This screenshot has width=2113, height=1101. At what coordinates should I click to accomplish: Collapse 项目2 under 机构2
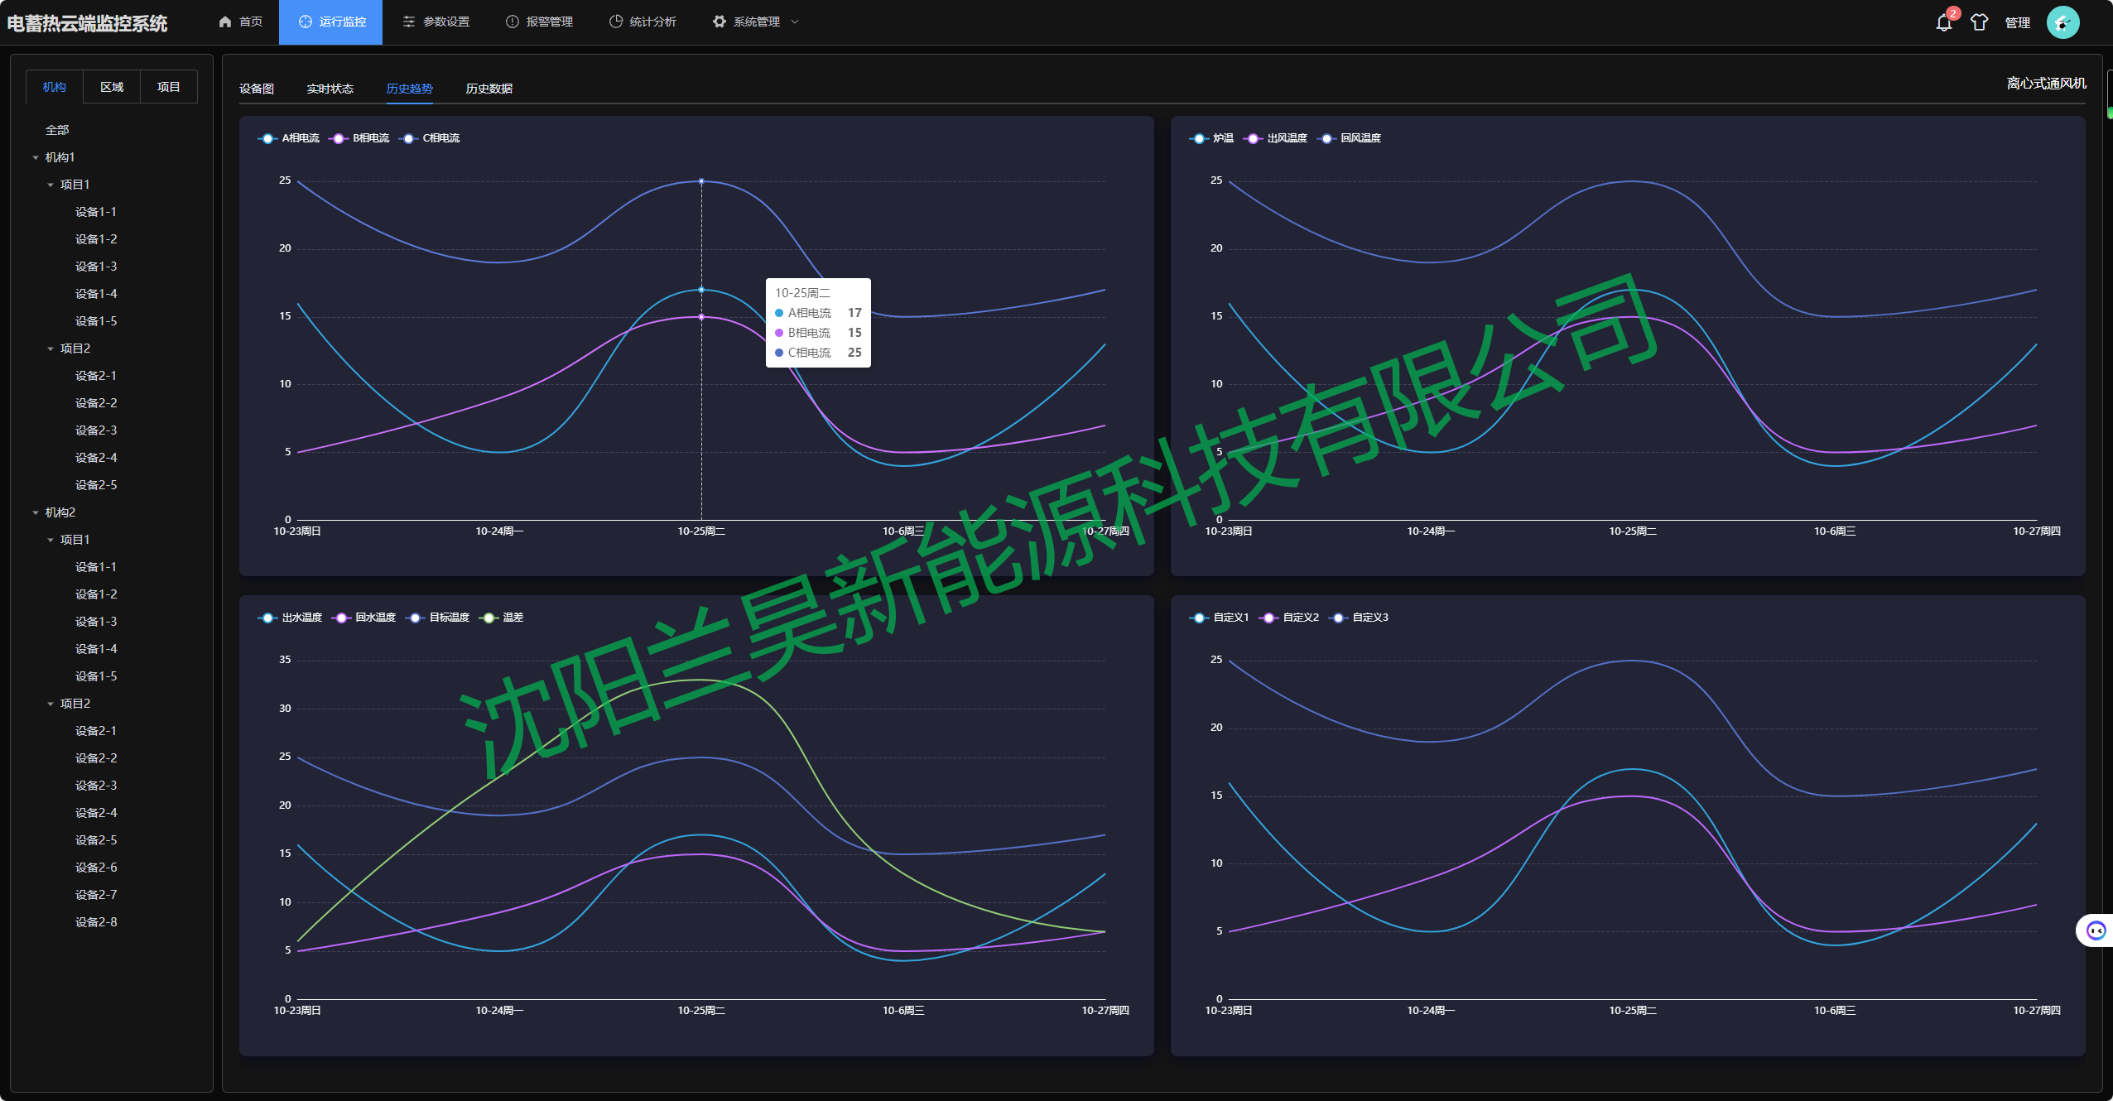[51, 704]
